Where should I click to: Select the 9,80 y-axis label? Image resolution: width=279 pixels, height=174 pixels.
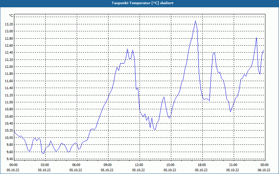pos(10,145)
